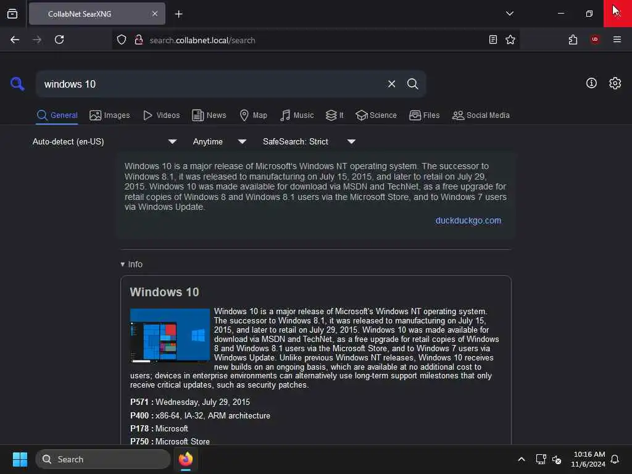Switch to the Map tab
The height and width of the screenshot is (474, 632).
coord(253,115)
